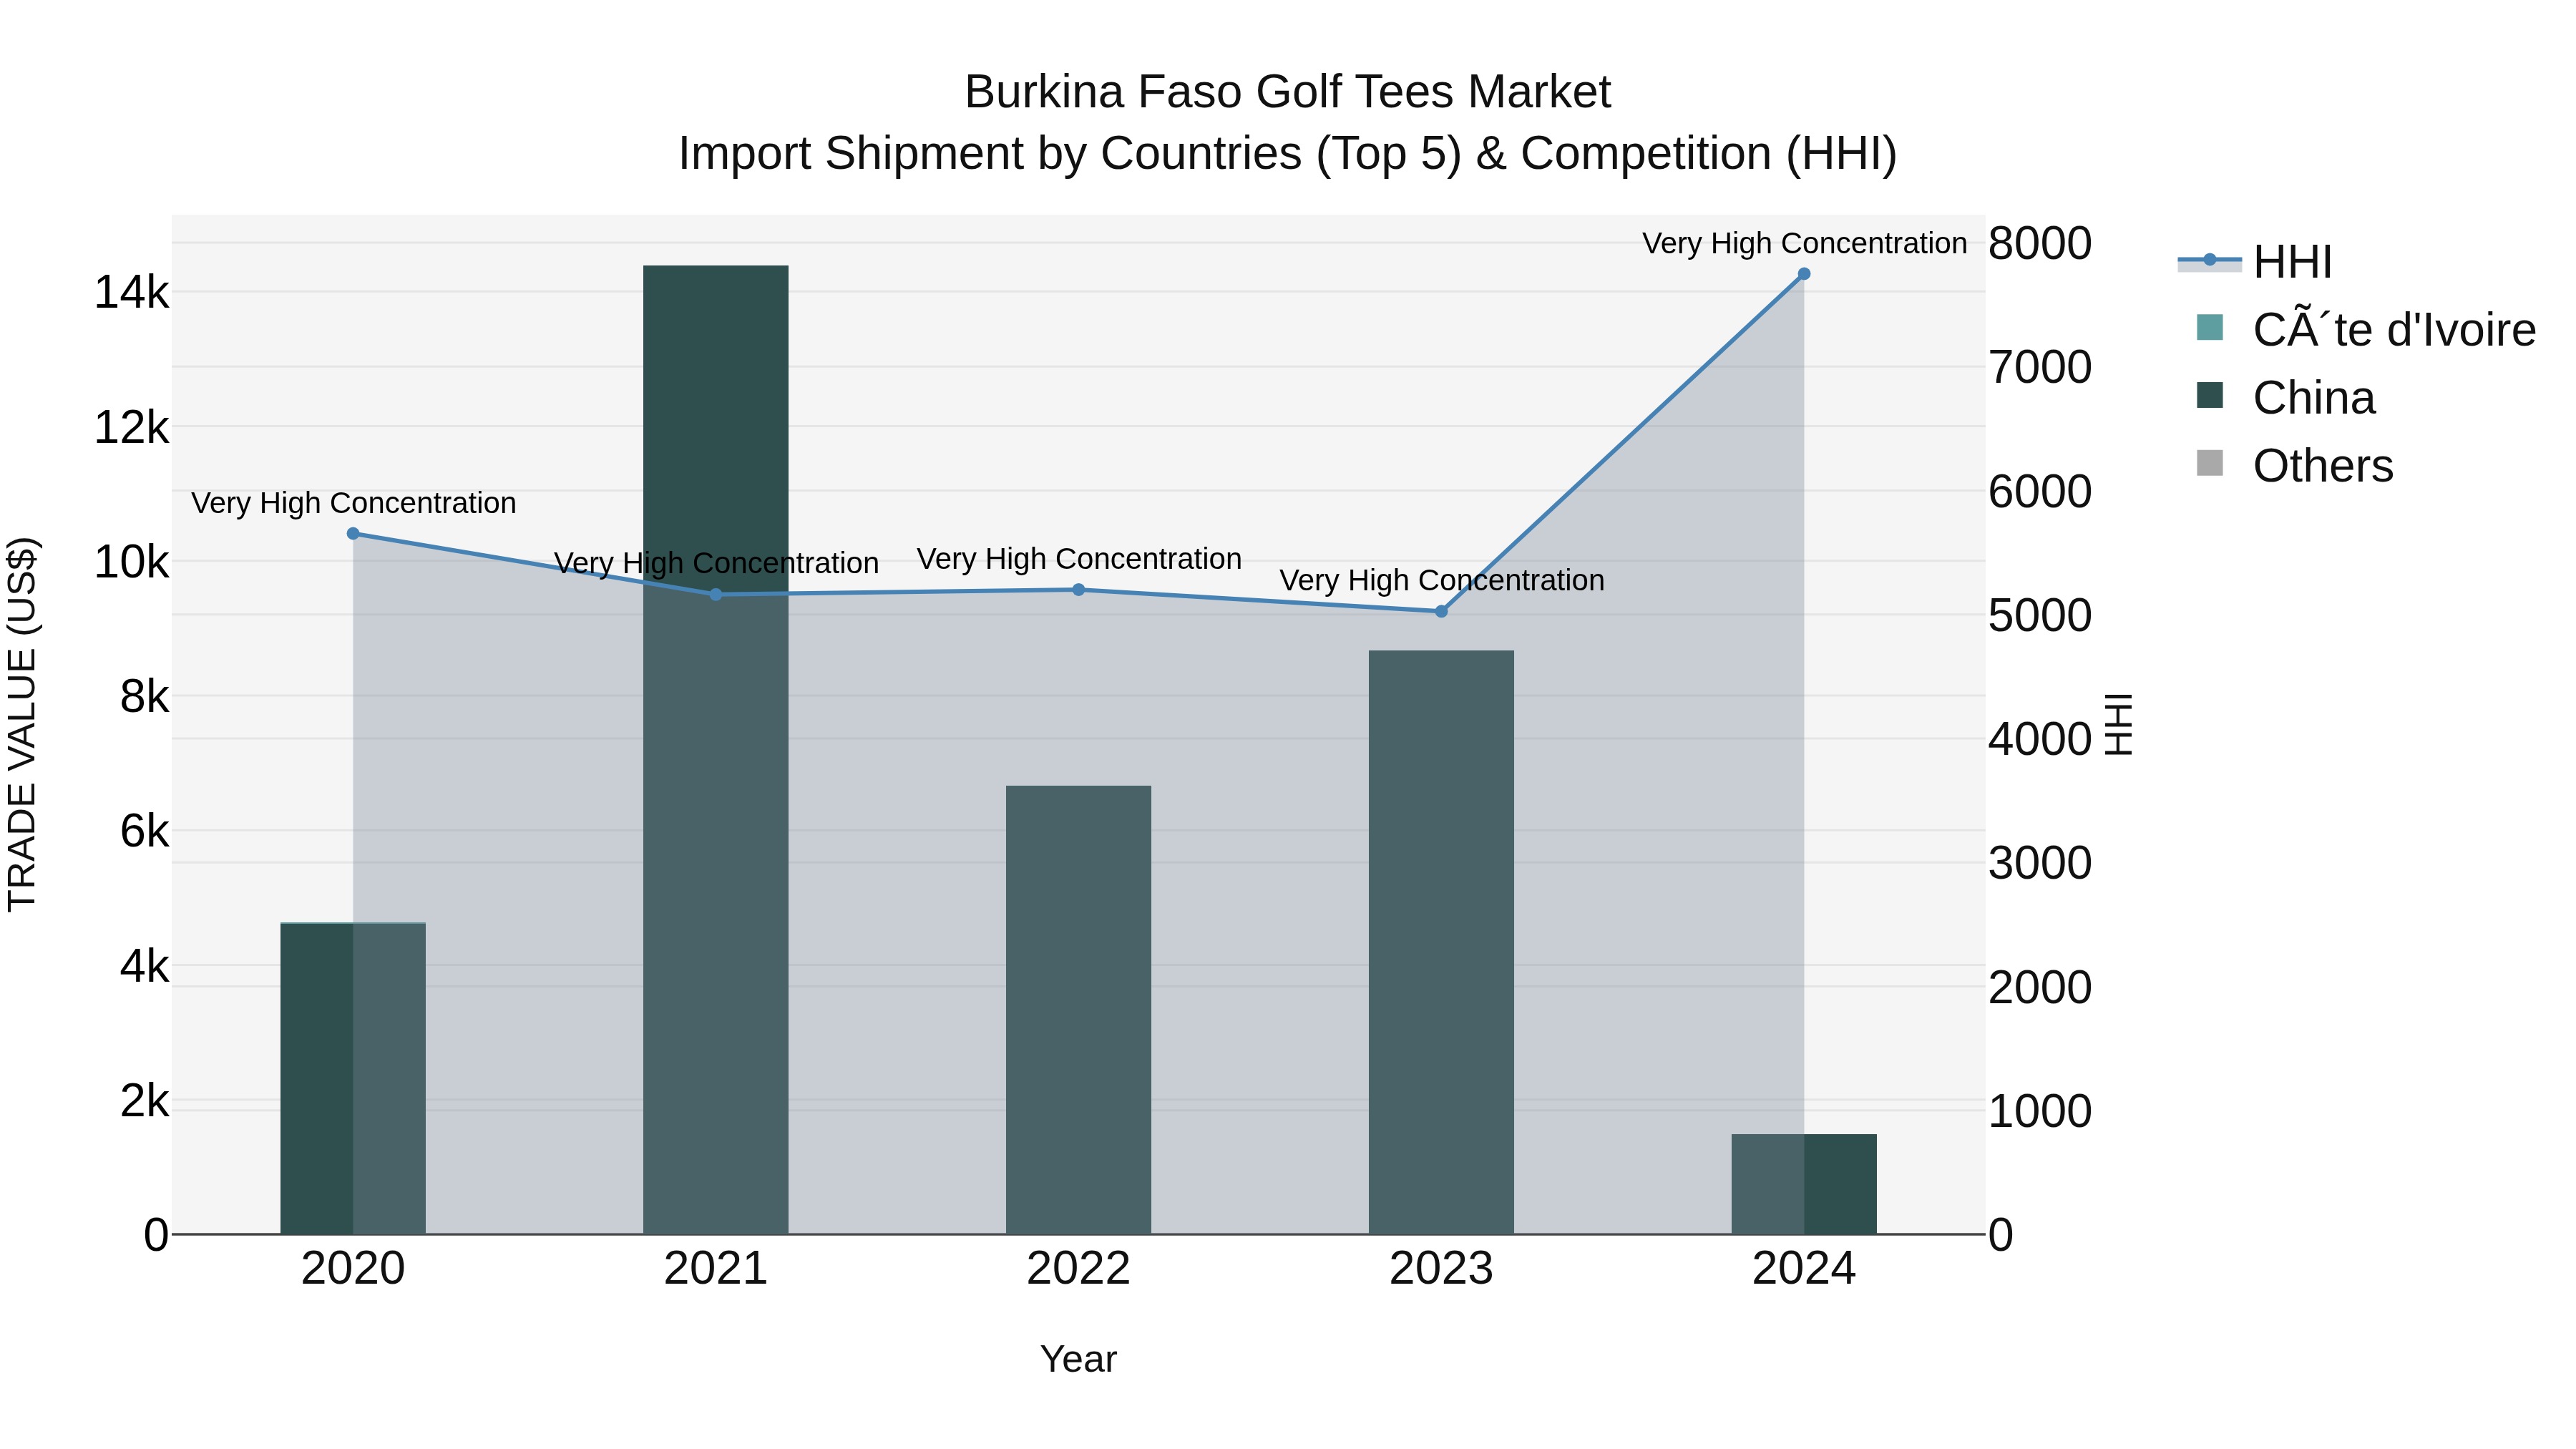Click the Others gray legend swatch
Image resolution: width=2576 pixels, height=1449 pixels.
point(2210,463)
